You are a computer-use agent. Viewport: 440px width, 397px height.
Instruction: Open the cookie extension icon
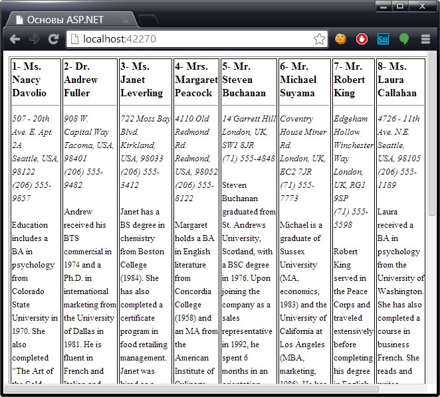pyautogui.click(x=340, y=39)
